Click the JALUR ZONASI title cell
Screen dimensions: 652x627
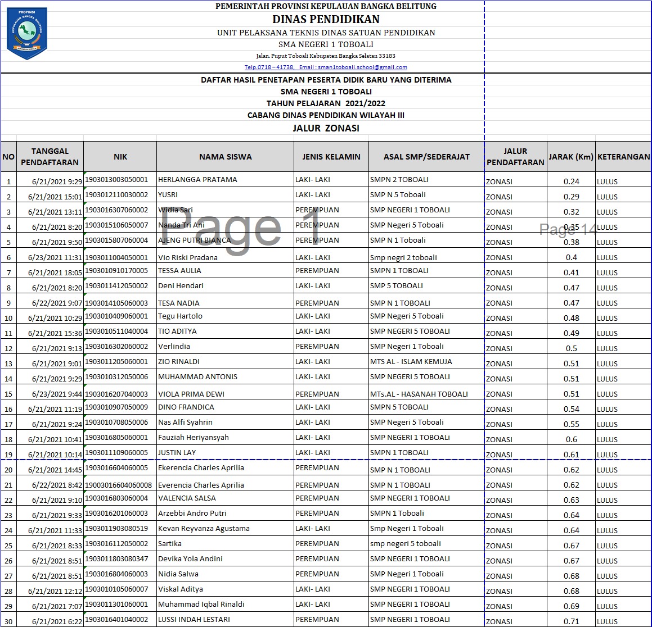pos(326,128)
